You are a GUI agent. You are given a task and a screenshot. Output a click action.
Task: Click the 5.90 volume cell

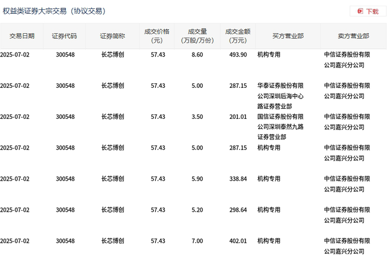coord(197,179)
